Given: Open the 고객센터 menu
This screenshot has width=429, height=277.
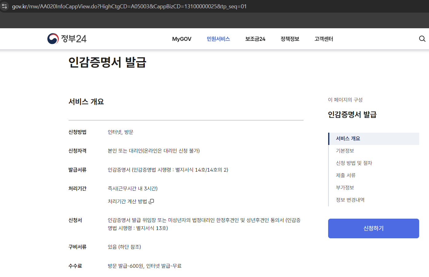Looking at the screenshot, I should pyautogui.click(x=324, y=39).
